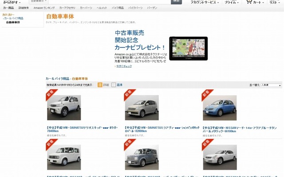Select 自動車車体 in sidebar categories
This screenshot has height=177, width=284.
[x=13, y=22]
